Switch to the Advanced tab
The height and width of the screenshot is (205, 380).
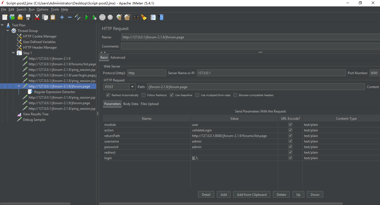coord(118,57)
